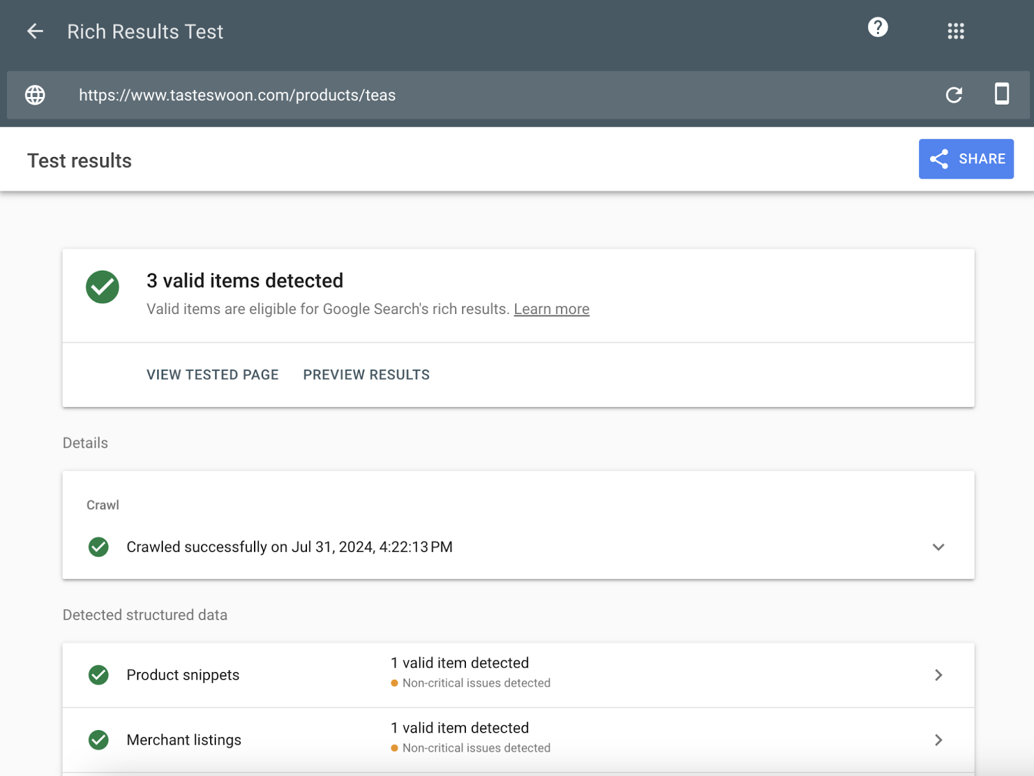Open Product snippets details arrow

click(x=938, y=675)
